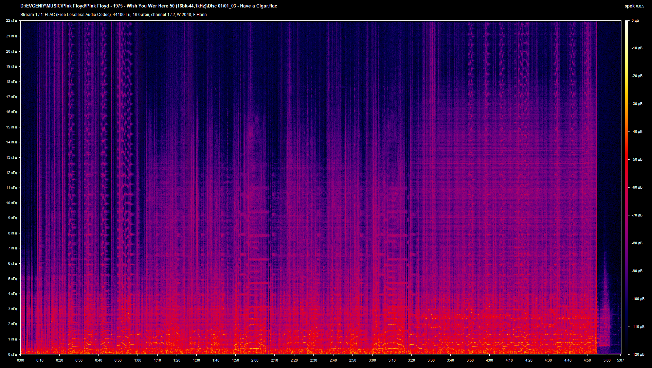
Task: Click the 5 кГц frequency axis label
Action: [12, 279]
